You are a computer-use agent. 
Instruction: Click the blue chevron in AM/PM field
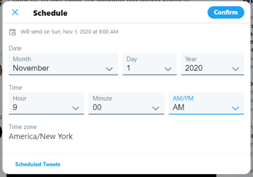click(235, 108)
